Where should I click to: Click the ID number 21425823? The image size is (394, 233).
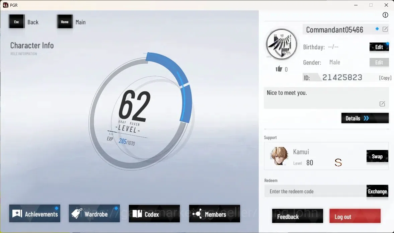[342, 77]
